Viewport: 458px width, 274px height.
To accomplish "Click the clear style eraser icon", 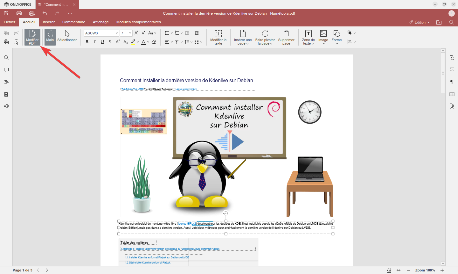I will click(154, 42).
